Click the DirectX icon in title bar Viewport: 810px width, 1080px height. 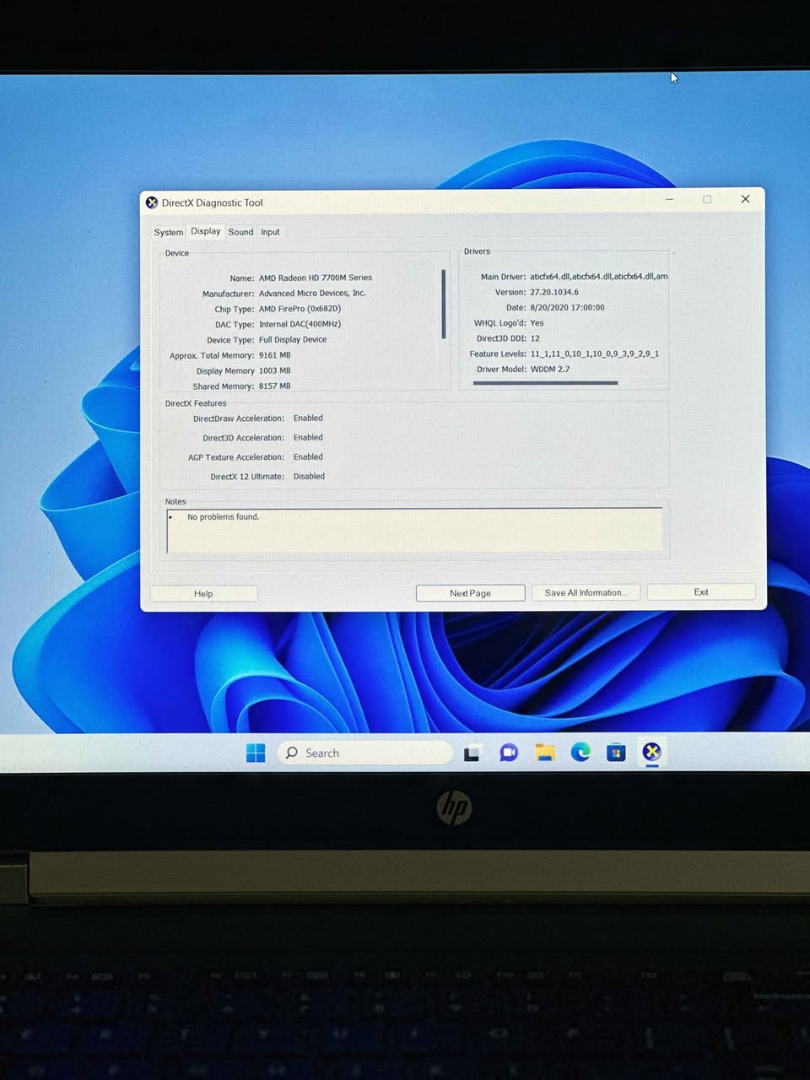tap(152, 202)
